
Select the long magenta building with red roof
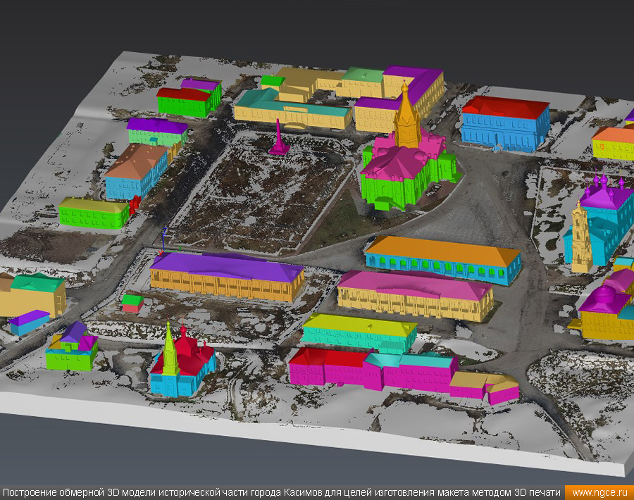[x=374, y=370]
